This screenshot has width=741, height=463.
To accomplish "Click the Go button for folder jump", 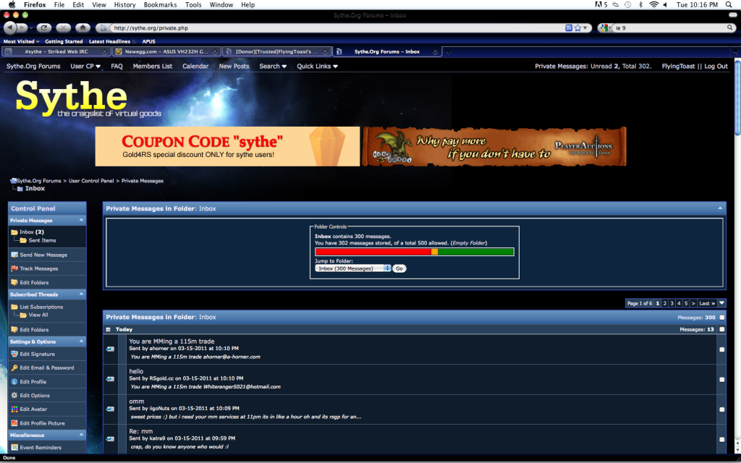I will click(399, 268).
